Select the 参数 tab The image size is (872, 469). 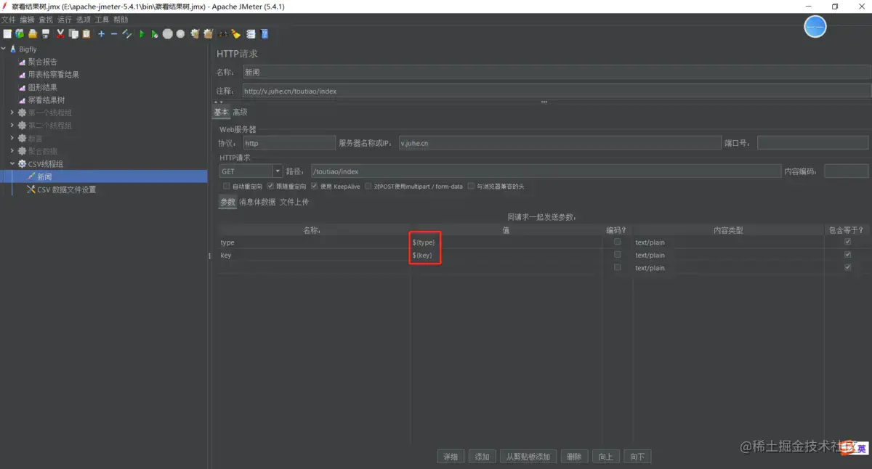tap(227, 202)
